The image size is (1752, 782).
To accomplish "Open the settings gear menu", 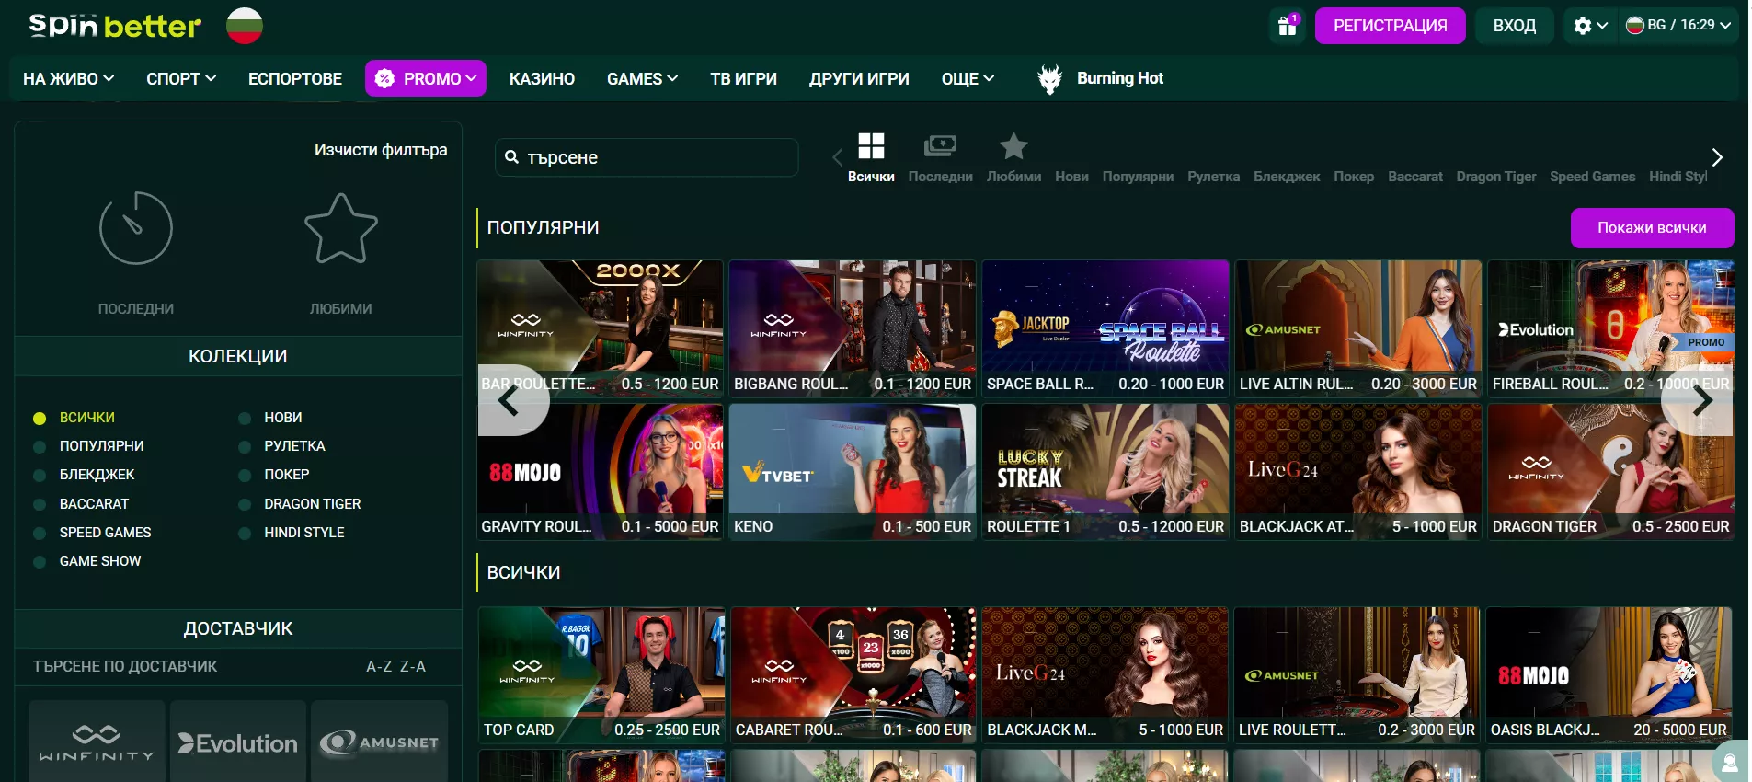I will point(1589,26).
